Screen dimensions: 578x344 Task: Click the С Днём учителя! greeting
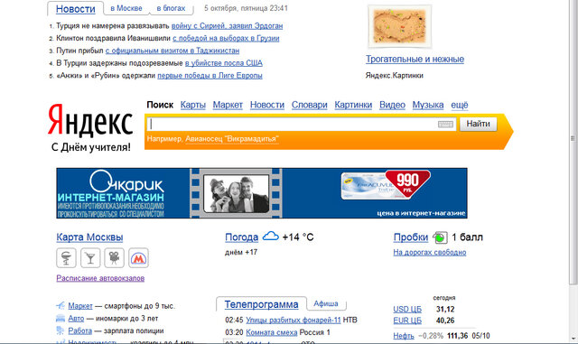point(90,147)
